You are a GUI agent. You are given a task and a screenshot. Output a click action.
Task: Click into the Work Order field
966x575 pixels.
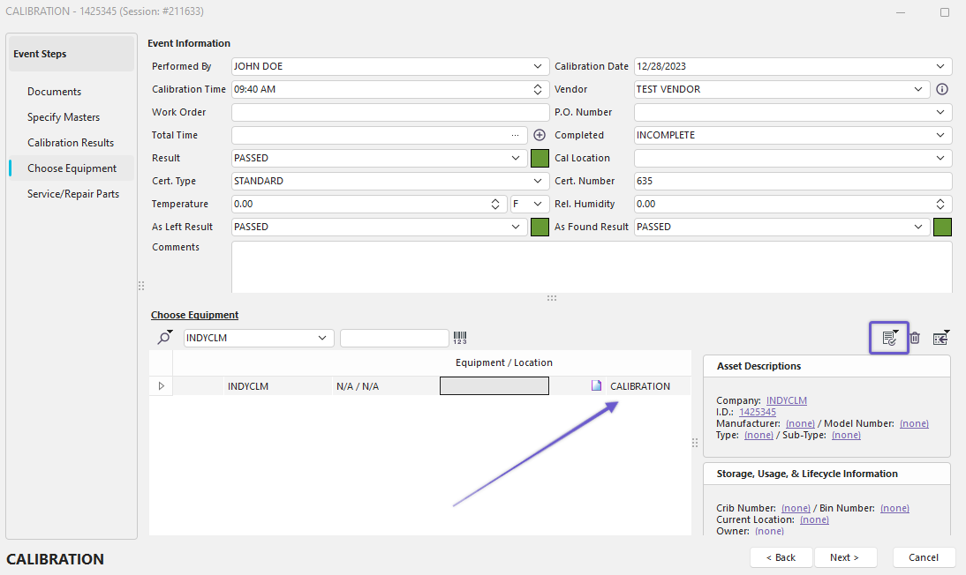[x=389, y=112]
